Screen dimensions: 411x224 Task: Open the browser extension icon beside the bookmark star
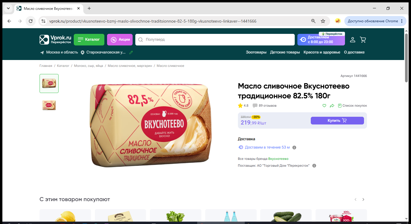[x=338, y=21]
